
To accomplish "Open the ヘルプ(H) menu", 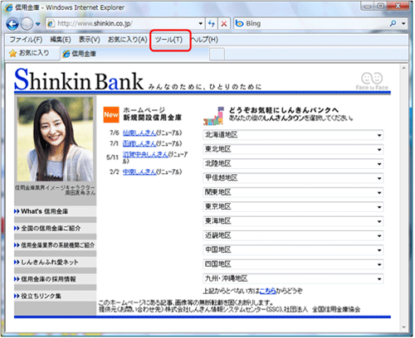I will point(205,40).
